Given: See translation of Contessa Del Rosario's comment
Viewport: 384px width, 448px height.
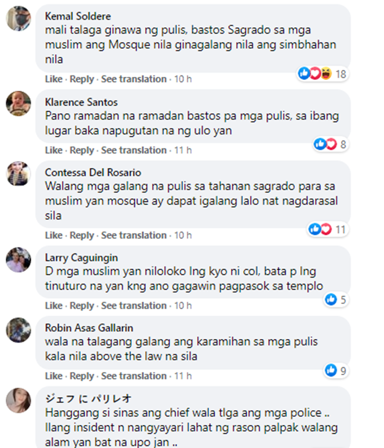Looking at the screenshot, I should coord(134,235).
